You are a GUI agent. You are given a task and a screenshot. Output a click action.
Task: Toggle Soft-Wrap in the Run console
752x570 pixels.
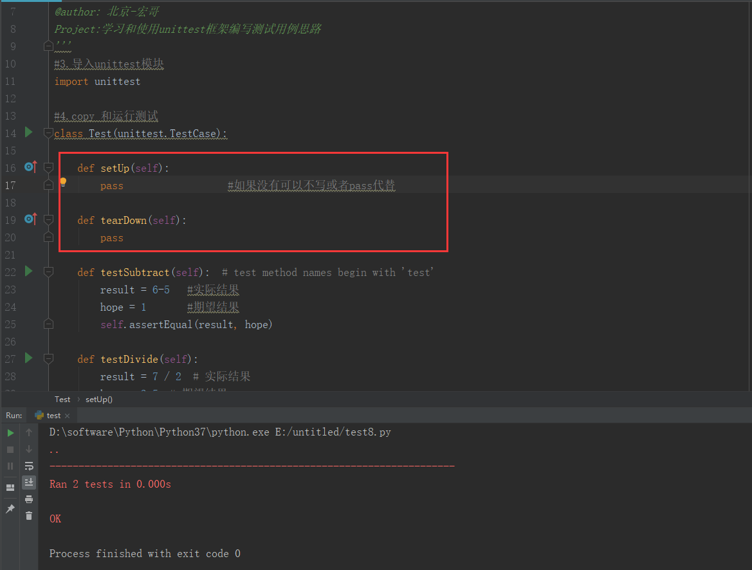pyautogui.click(x=29, y=466)
